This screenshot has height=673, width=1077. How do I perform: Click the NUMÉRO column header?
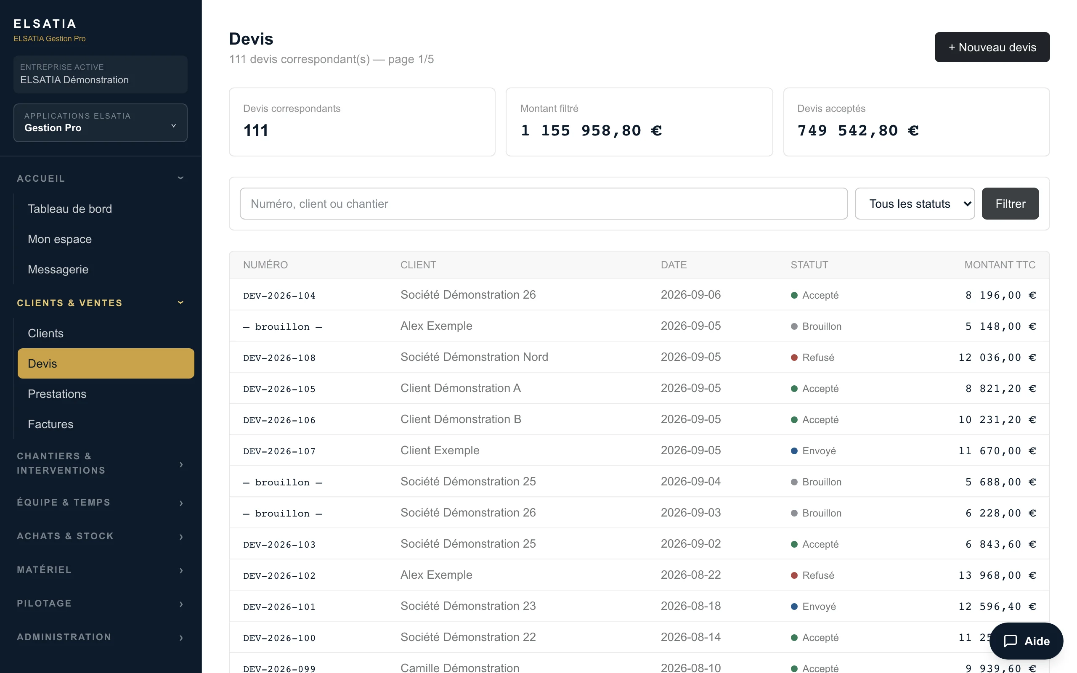tap(265, 265)
